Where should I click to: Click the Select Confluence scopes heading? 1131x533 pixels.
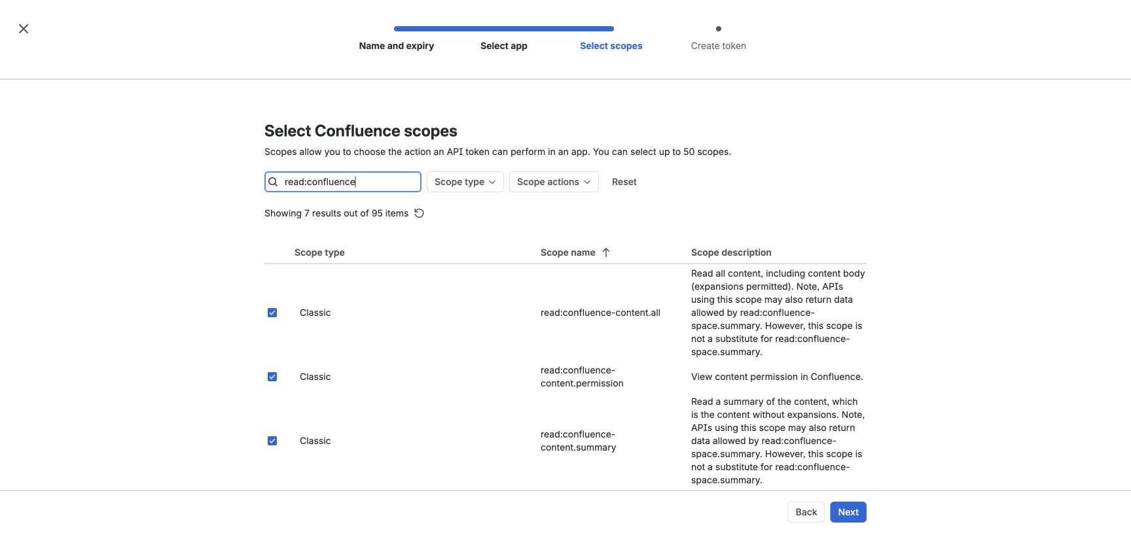click(x=361, y=131)
